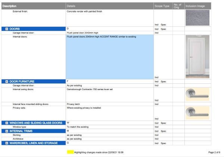Click the 'Page 2 of 6' indicator

tap(214, 152)
